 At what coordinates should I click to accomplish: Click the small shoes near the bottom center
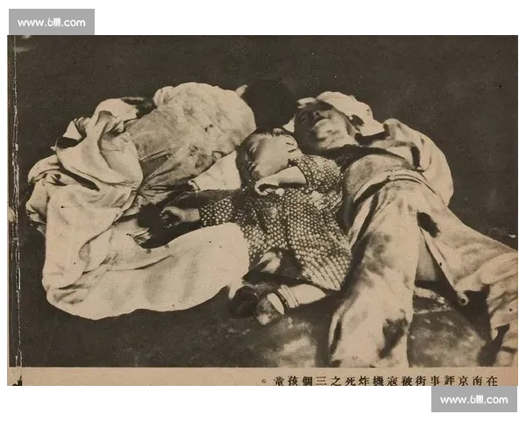tap(263, 301)
